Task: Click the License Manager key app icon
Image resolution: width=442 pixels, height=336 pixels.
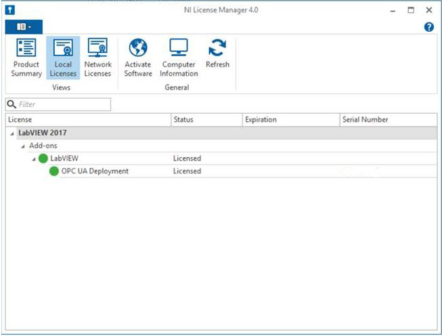Action: coord(10,10)
